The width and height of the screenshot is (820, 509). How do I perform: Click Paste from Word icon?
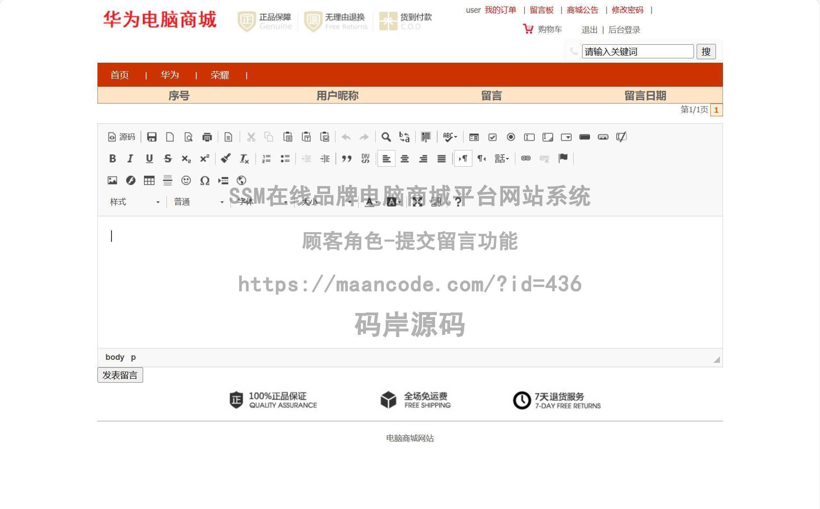325,137
